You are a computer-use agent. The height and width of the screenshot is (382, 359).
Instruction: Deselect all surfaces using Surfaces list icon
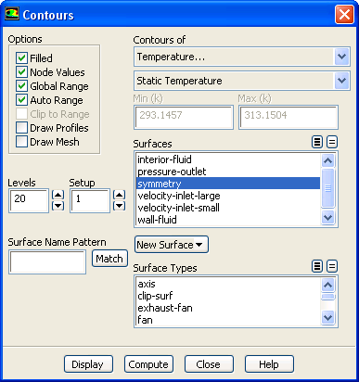tap(332, 142)
